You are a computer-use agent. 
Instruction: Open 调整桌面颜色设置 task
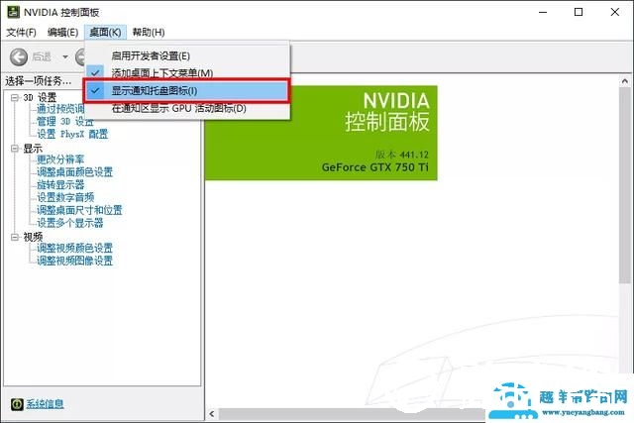pos(75,171)
